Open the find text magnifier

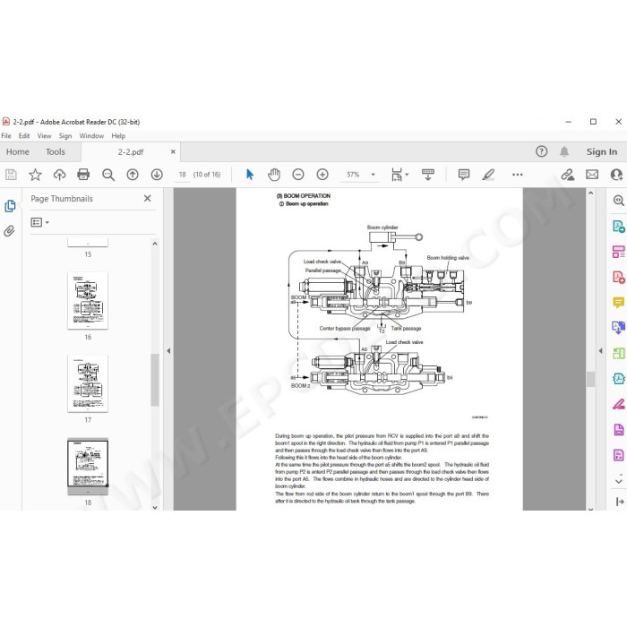point(108,175)
